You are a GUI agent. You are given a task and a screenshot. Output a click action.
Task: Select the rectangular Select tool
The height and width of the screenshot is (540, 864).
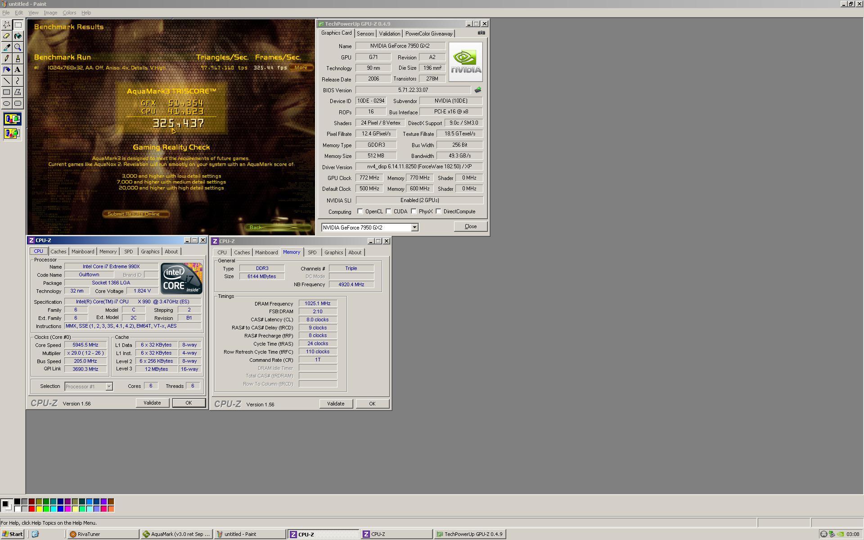point(18,25)
